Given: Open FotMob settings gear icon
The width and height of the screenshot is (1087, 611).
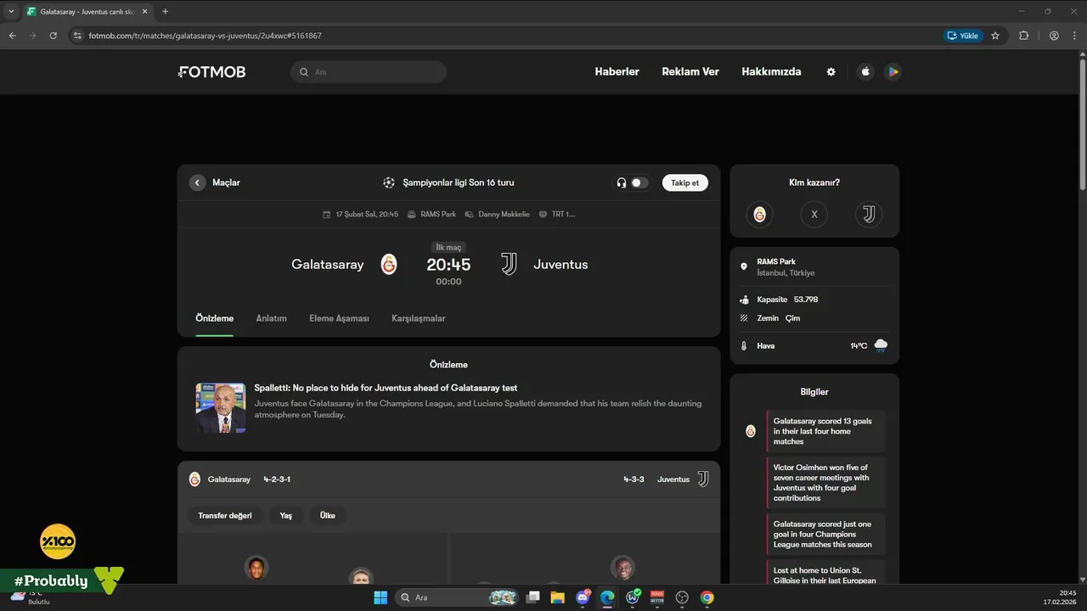Looking at the screenshot, I should pyautogui.click(x=831, y=72).
